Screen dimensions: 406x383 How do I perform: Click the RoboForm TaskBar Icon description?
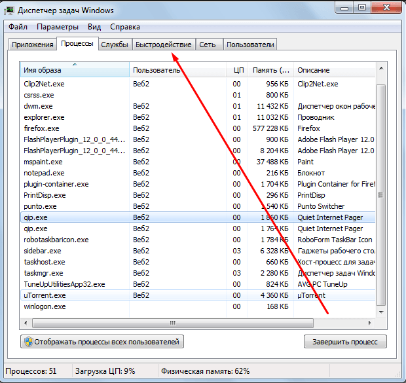(x=335, y=240)
